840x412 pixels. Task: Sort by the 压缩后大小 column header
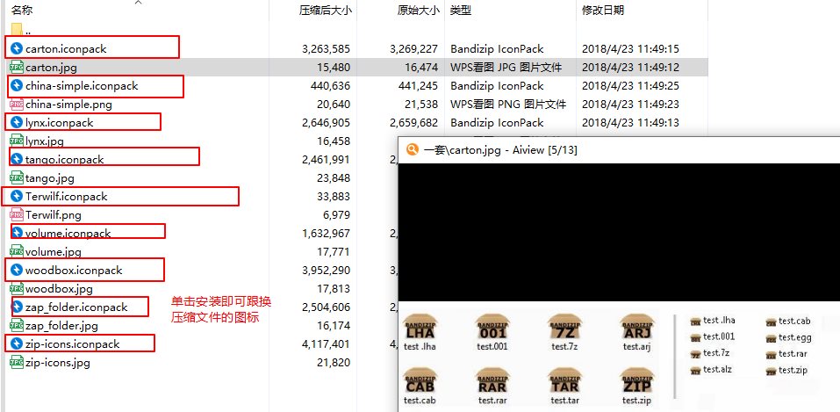point(325,11)
